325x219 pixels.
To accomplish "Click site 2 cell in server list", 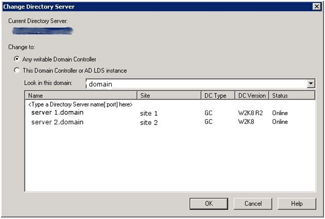I will pyautogui.click(x=149, y=123).
